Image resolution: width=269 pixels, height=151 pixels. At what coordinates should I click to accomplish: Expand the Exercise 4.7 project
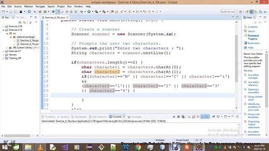pos(3,51)
